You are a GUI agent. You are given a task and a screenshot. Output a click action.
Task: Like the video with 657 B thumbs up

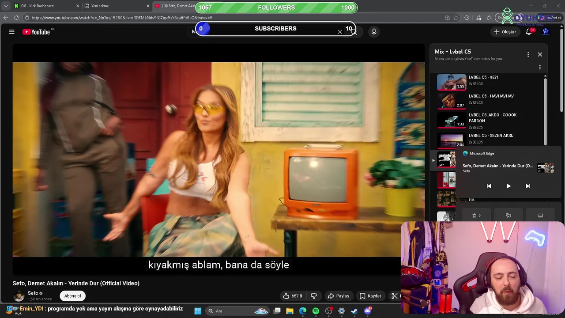pos(293,296)
